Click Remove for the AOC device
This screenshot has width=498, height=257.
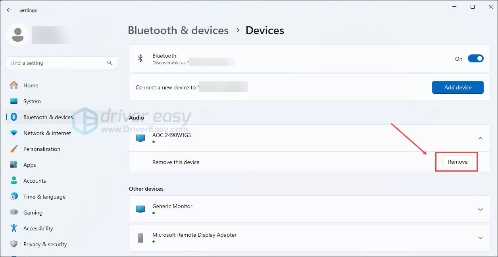click(x=458, y=162)
